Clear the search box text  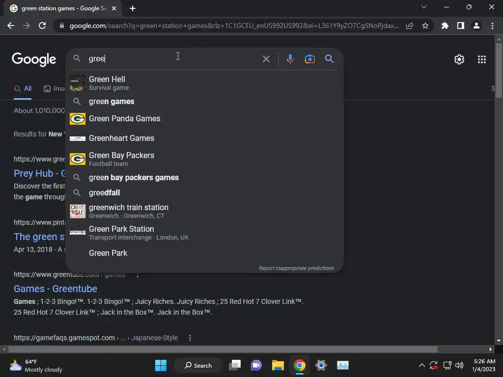click(266, 59)
